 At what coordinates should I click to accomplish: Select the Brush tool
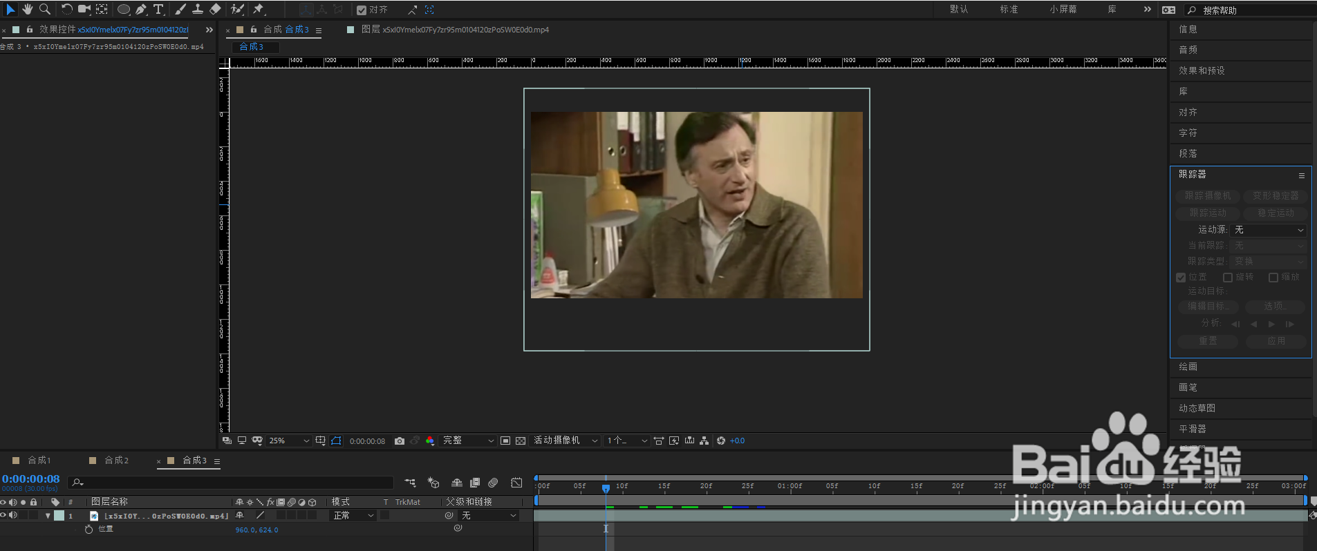pos(180,9)
